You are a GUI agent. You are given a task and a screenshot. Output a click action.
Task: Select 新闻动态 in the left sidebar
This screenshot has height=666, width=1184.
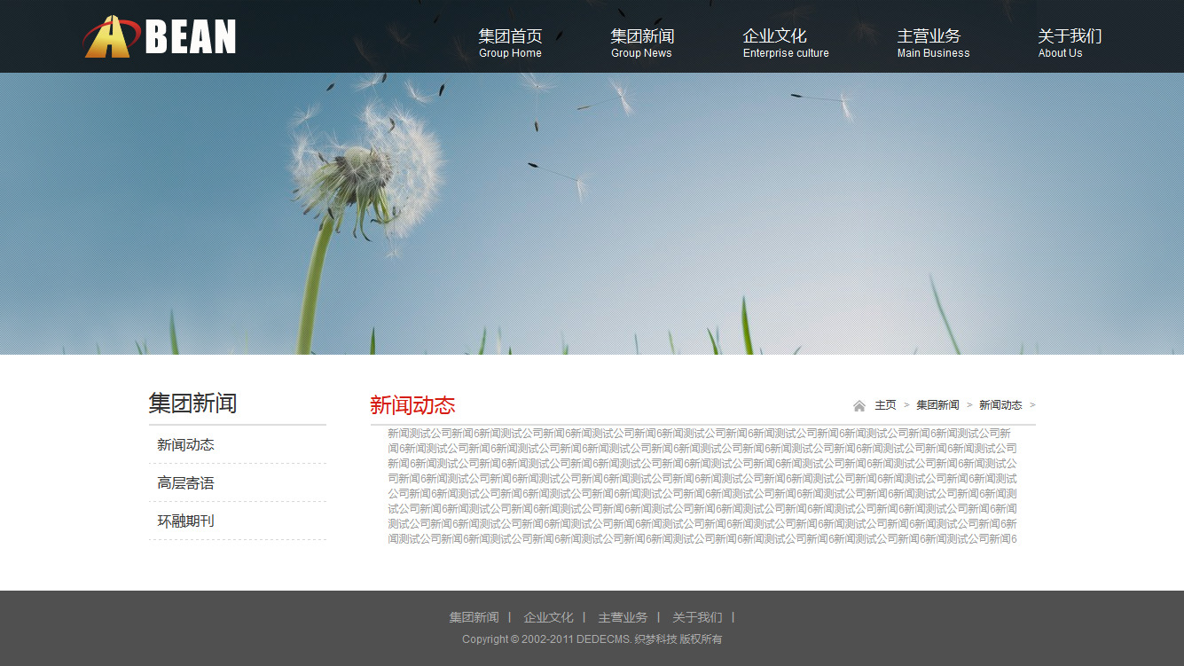[186, 445]
